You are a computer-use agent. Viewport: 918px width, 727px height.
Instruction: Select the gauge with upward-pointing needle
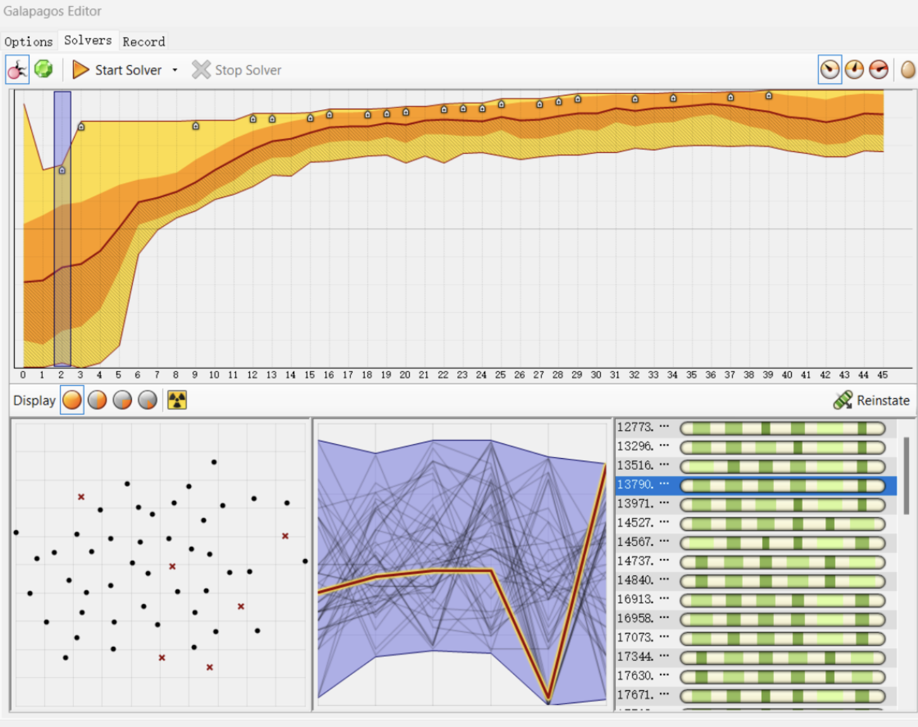pyautogui.click(x=854, y=70)
